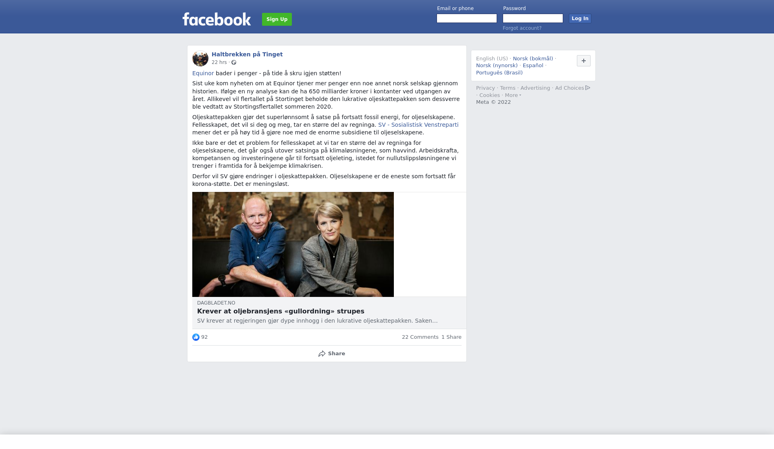Open the Privacy footer link

point(485,88)
